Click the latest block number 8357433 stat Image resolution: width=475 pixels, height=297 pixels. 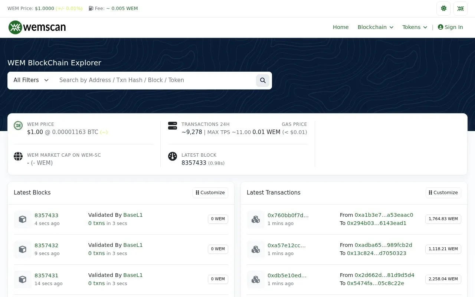[x=194, y=163]
